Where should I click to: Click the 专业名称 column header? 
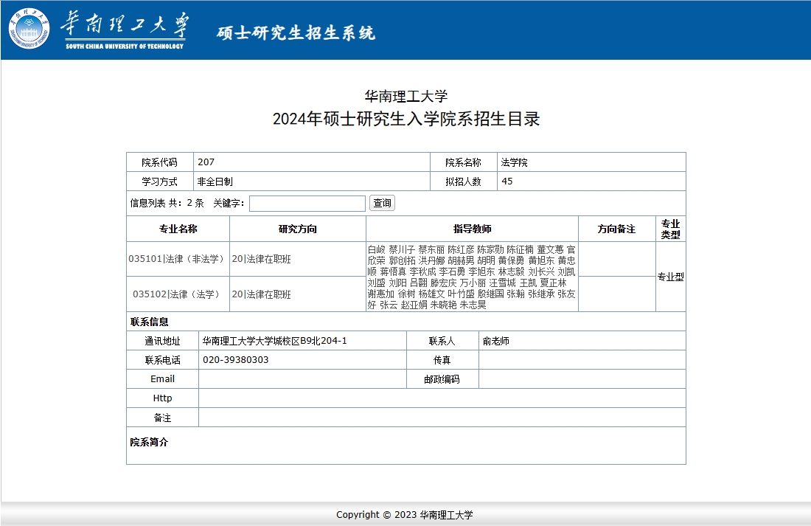(178, 229)
